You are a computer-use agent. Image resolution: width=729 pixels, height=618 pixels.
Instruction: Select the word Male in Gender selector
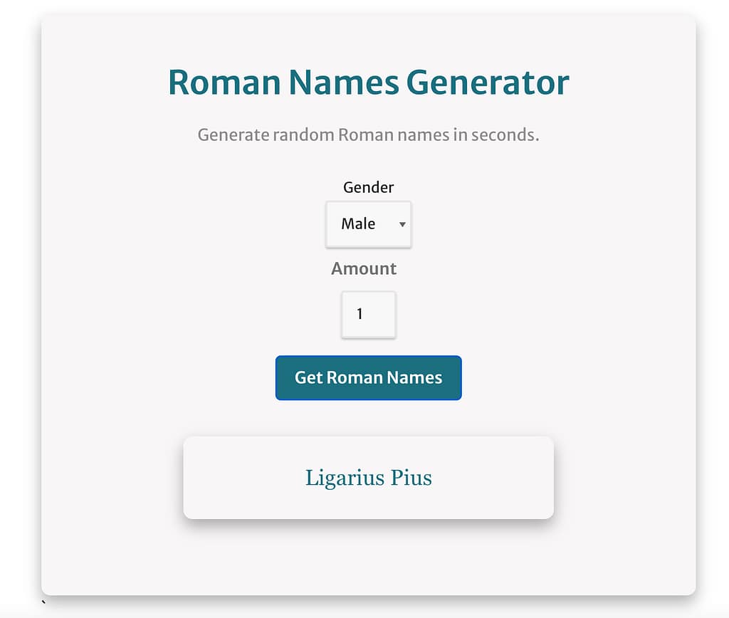click(358, 224)
